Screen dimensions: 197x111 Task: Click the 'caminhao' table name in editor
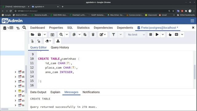[x=69, y=59]
